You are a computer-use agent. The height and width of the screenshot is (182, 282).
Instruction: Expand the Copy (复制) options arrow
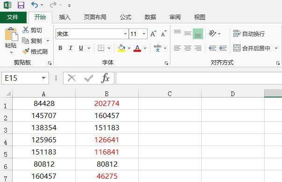48,41
